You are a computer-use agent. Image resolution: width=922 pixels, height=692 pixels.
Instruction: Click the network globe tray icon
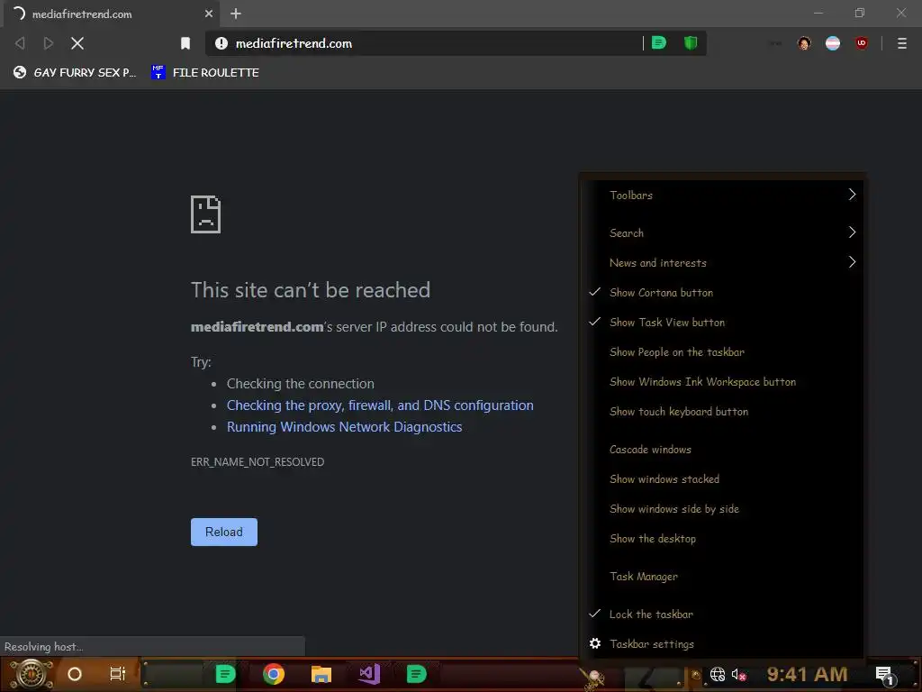[718, 674]
